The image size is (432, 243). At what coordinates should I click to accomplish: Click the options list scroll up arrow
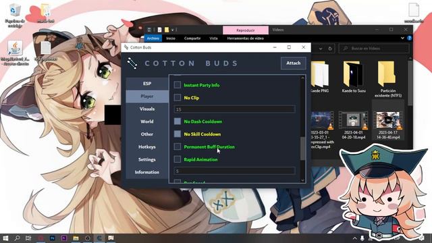coord(302,78)
